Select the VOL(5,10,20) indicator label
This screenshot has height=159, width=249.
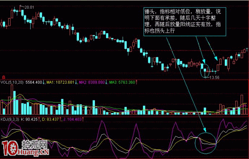click(x=12, y=82)
